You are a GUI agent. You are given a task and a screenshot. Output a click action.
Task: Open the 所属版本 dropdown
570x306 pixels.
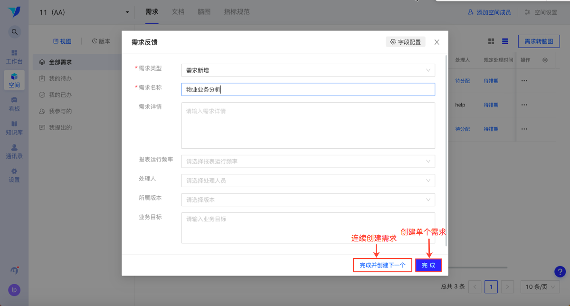click(308, 200)
